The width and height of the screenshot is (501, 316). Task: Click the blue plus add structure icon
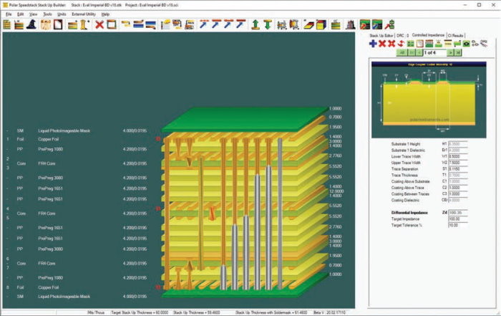coord(373,44)
